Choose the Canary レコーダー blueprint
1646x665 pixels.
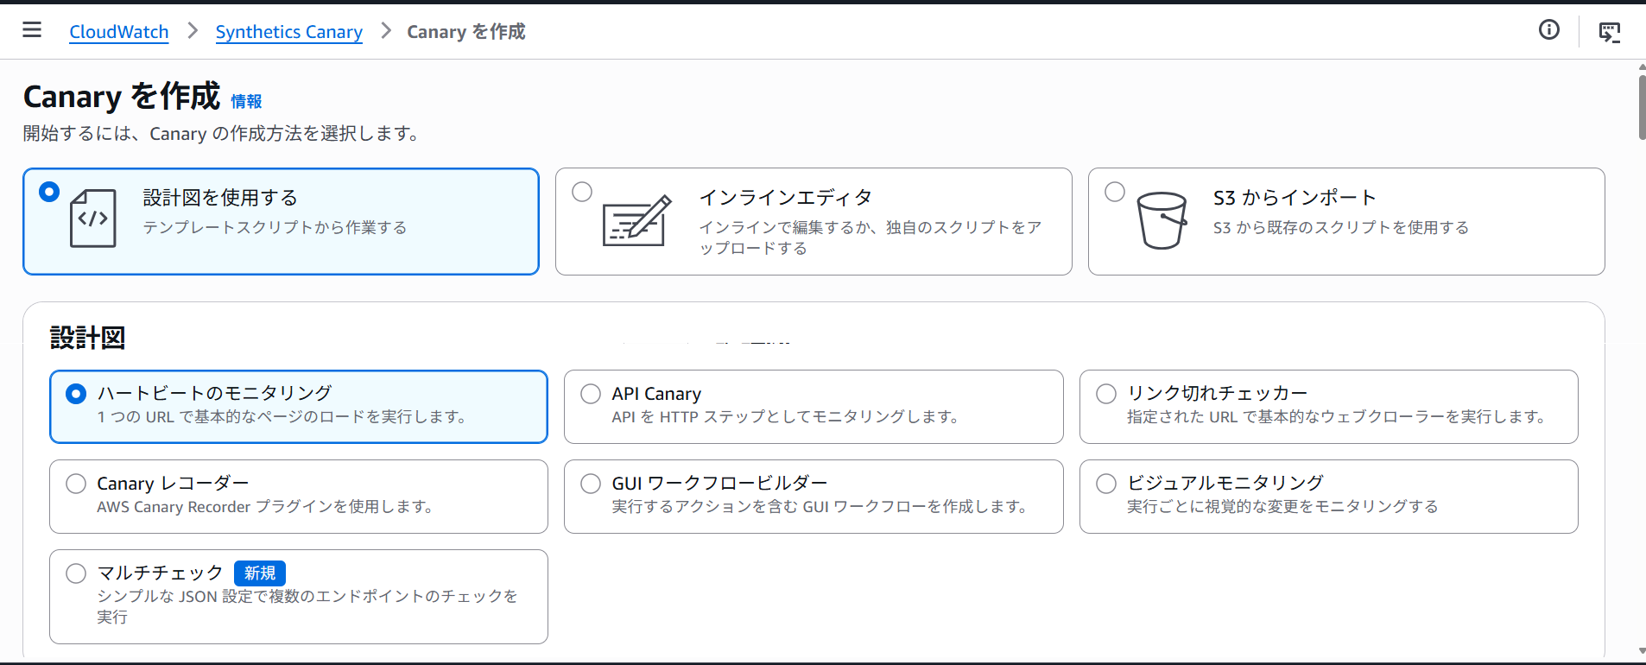point(76,484)
